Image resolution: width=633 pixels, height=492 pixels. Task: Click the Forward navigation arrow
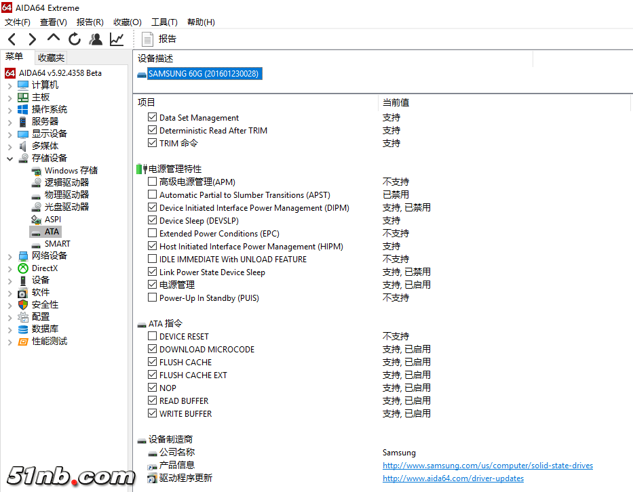pos(32,39)
